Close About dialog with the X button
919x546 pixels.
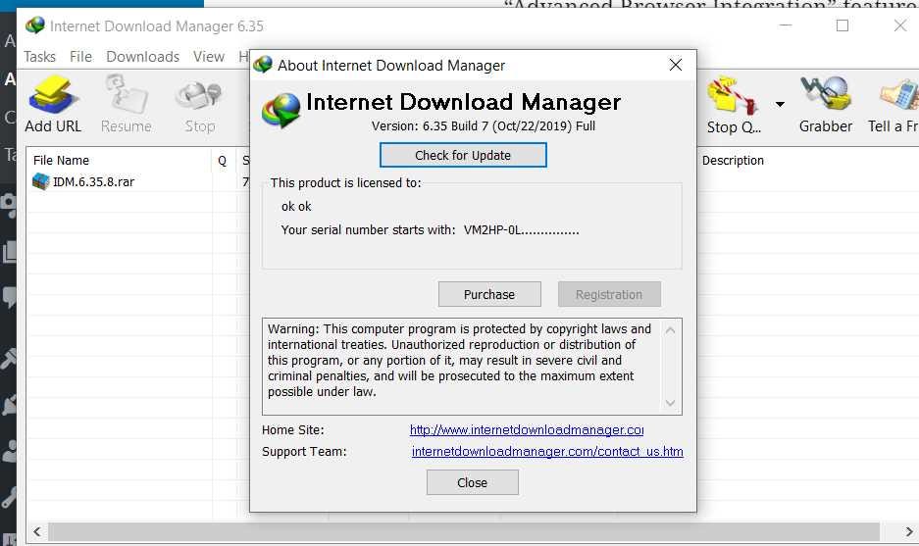675,65
